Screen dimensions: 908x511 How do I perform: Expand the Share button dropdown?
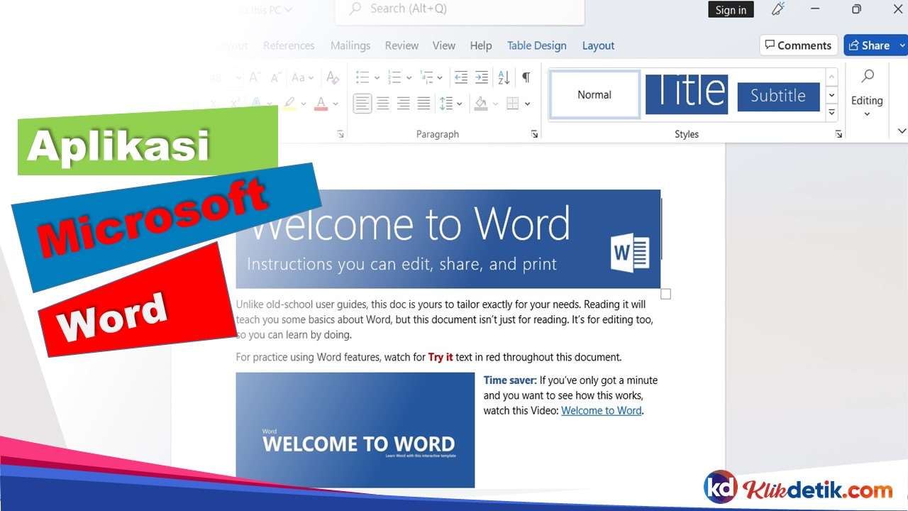click(902, 45)
